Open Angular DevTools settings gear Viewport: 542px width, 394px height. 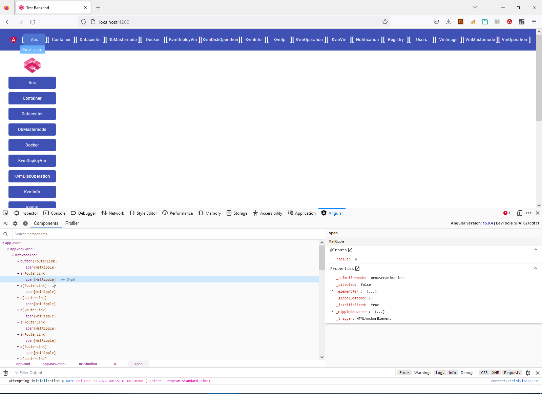(15, 223)
